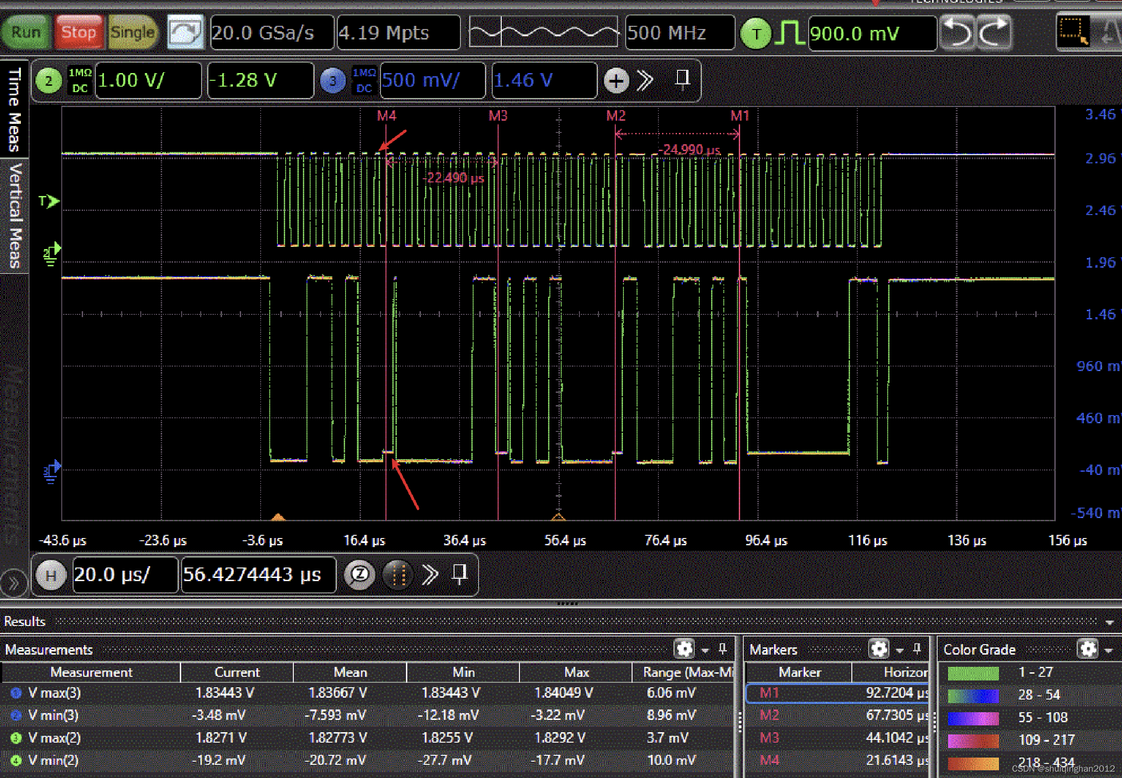Image resolution: width=1122 pixels, height=778 pixels.
Task: Click the undo arrow icon
Action: (957, 33)
